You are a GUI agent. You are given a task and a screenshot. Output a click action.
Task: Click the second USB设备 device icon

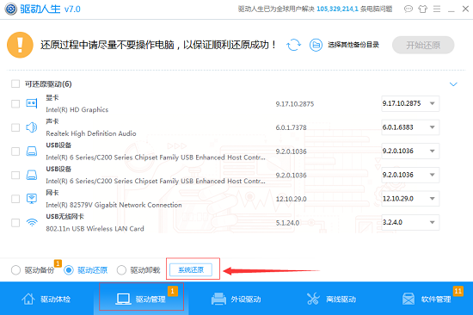point(32,175)
